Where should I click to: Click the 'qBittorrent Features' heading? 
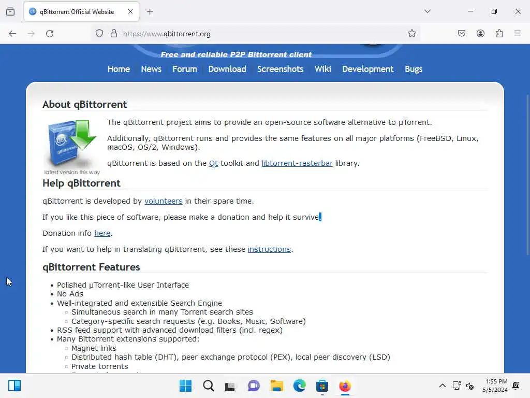tap(91, 267)
